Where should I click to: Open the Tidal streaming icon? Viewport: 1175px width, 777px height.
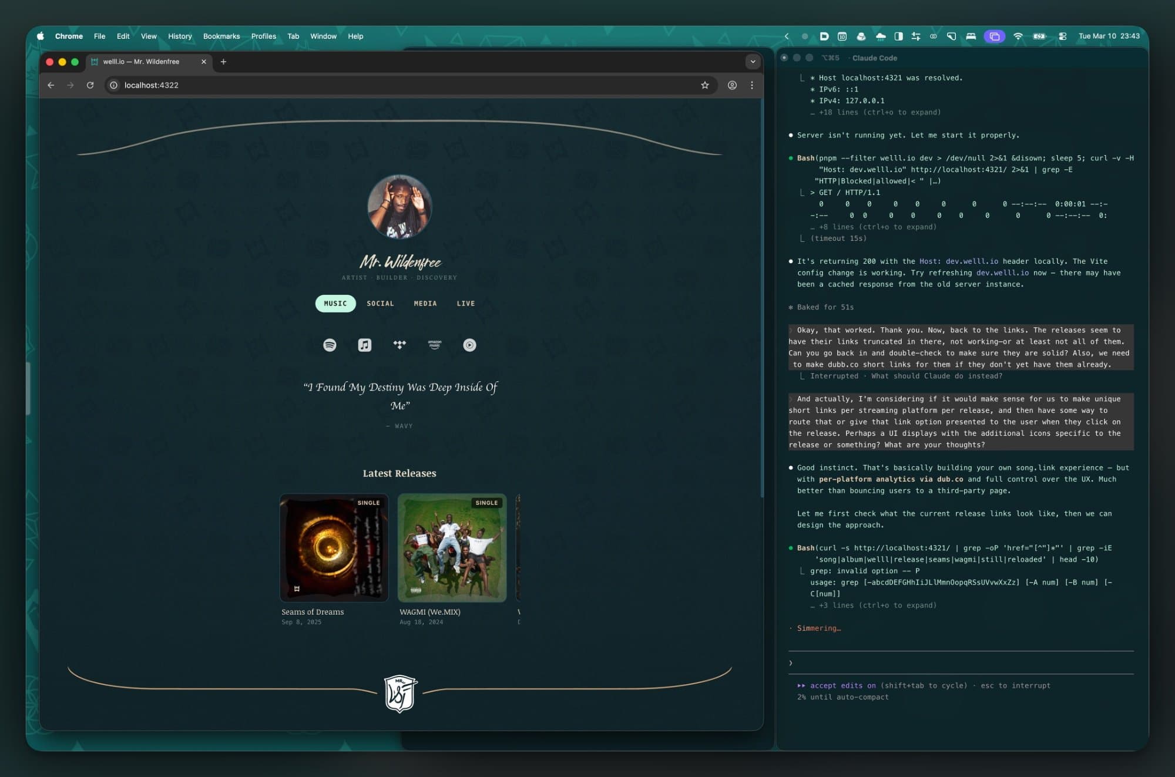pos(399,345)
